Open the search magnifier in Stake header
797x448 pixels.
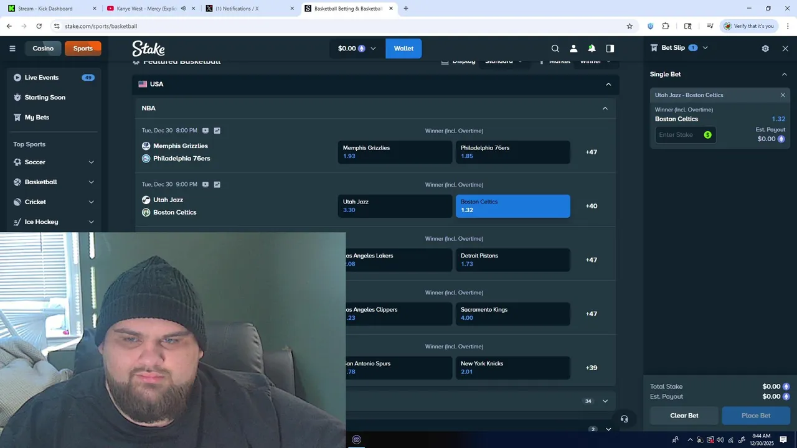point(555,49)
